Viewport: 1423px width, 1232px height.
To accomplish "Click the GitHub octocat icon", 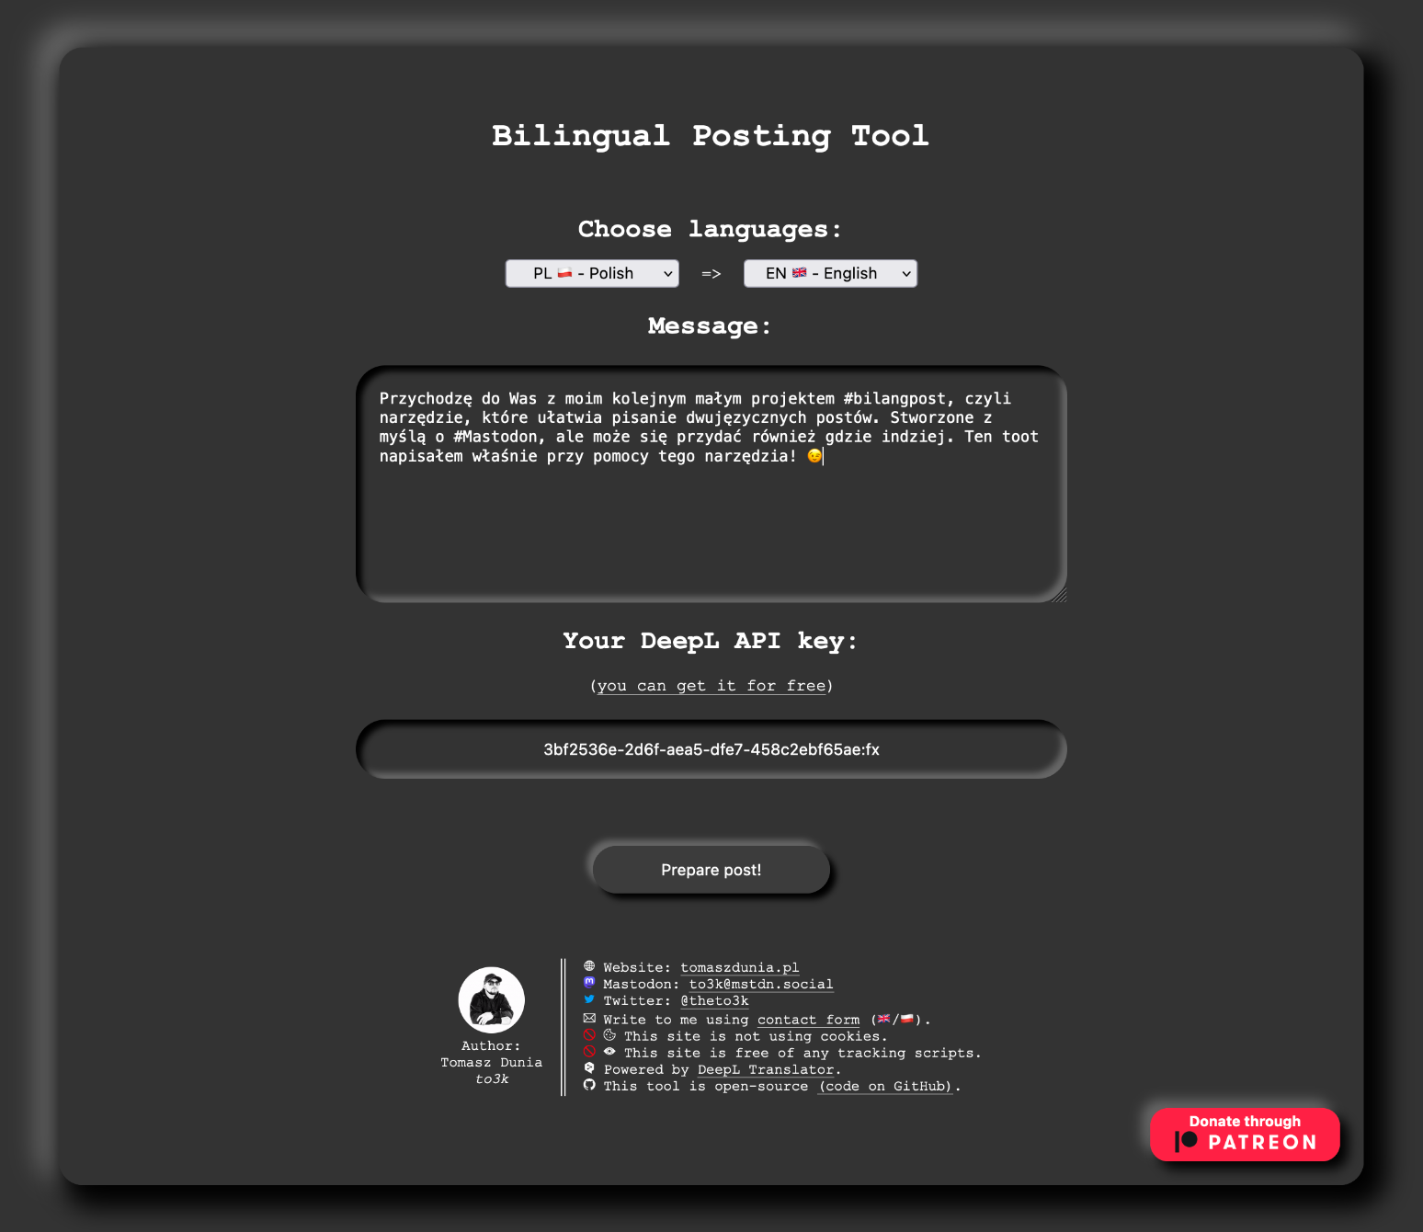I will pyautogui.click(x=589, y=1085).
